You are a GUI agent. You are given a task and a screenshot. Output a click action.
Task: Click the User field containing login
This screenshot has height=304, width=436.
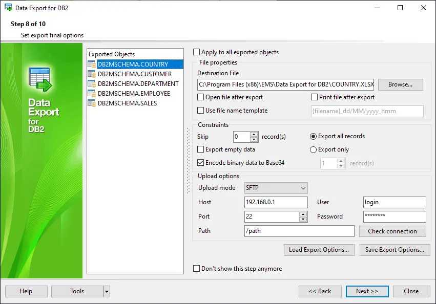pos(395,202)
